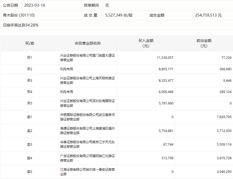
Task: Select buy amount 8,805,171
Action: tap(166, 69)
